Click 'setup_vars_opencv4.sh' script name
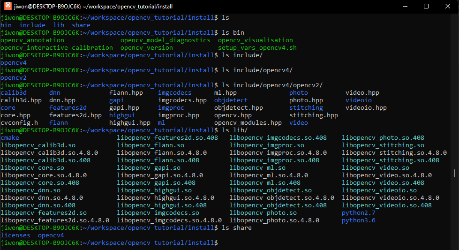 tap(257, 48)
